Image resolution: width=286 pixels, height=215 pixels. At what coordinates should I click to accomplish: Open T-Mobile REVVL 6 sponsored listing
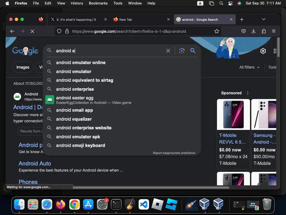(x=232, y=139)
